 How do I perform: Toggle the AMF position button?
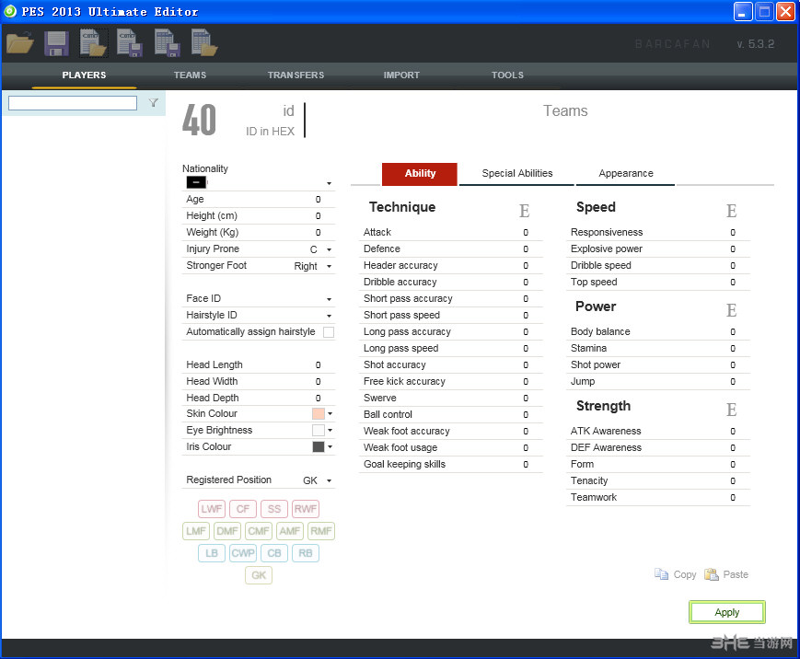(290, 531)
